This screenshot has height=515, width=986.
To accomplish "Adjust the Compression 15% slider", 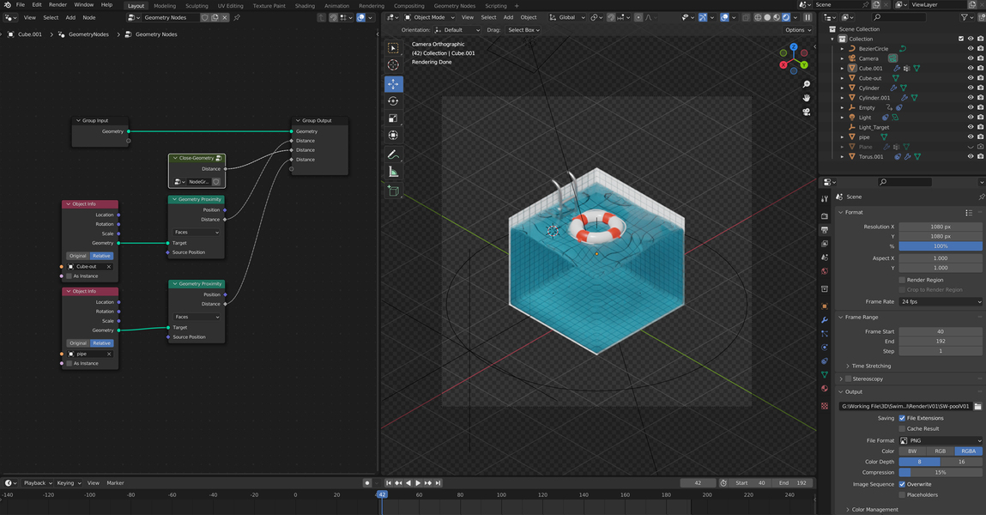I will click(941, 472).
